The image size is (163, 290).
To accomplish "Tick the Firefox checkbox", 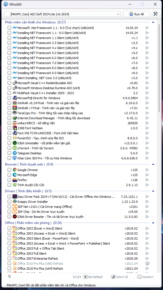I will (x=9, y=180).
